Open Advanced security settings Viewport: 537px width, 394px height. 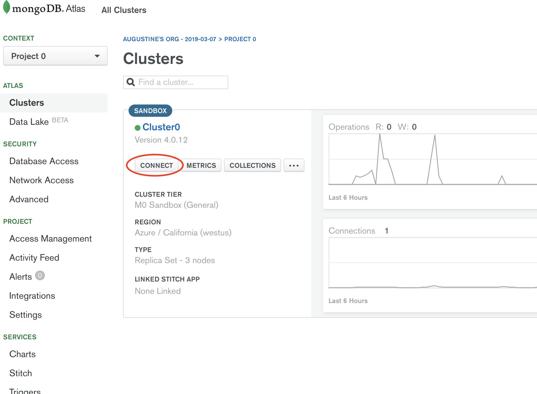click(29, 199)
